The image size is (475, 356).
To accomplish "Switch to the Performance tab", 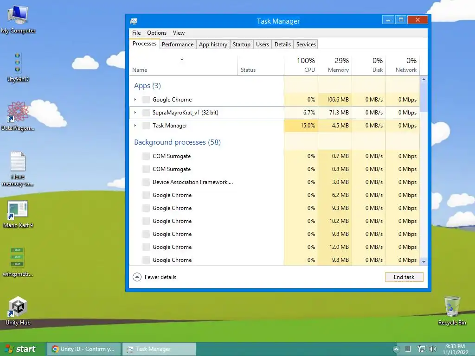I will click(178, 44).
